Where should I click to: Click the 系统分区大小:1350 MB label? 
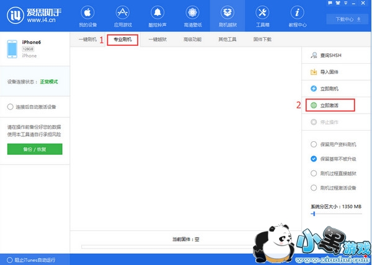coord(336,207)
